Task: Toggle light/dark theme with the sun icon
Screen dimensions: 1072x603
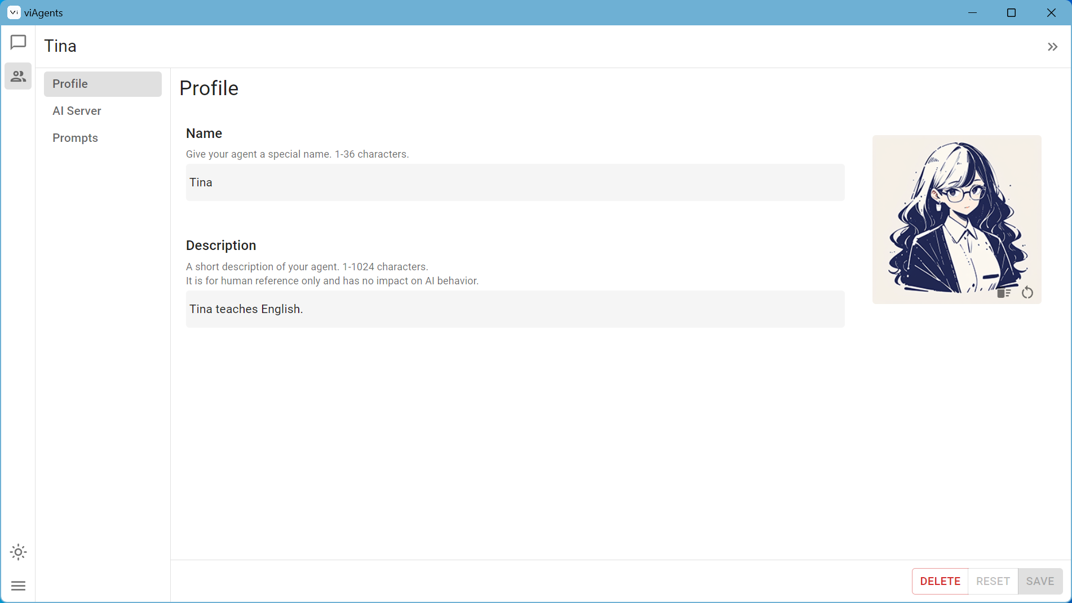Action: pos(18,552)
